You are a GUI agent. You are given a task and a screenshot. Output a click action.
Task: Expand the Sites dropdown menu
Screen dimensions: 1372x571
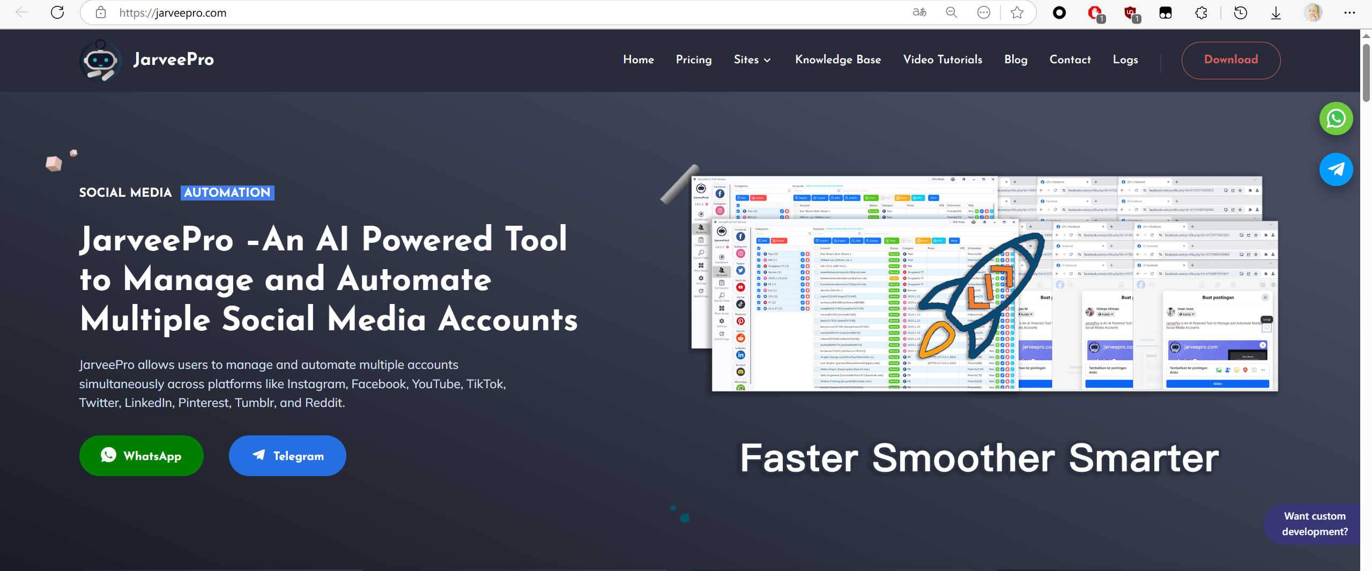click(x=752, y=60)
